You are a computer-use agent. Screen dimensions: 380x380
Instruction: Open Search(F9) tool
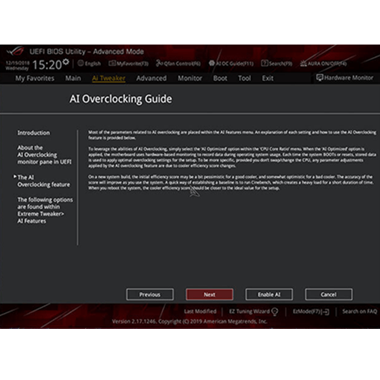coord(276,64)
